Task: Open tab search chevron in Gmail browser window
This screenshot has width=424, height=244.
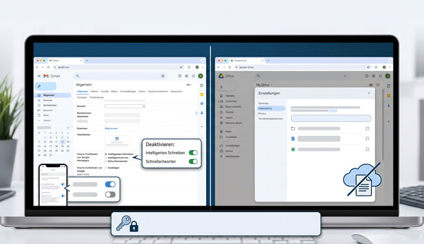Action: pyautogui.click(x=202, y=60)
